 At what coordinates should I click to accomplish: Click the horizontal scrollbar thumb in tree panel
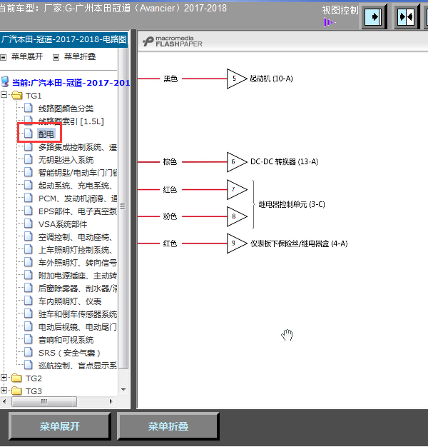[44, 402]
